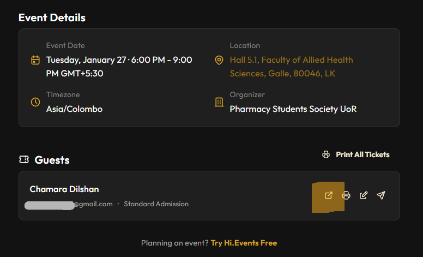Image resolution: width=423 pixels, height=257 pixels.
Task: Click the Asia/Colombo timezone value
Action: click(x=74, y=109)
